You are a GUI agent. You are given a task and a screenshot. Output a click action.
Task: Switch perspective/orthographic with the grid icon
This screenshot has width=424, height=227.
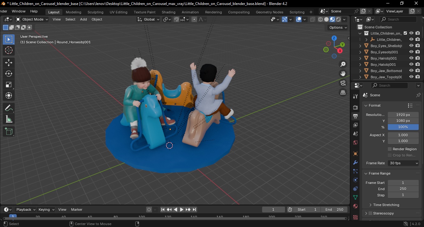[x=343, y=92]
